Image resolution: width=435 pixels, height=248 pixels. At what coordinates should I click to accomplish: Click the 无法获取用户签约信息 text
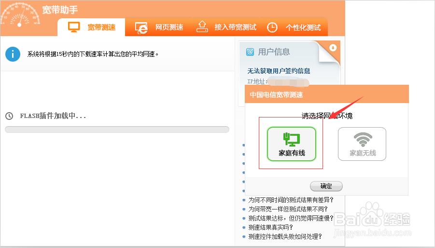[279, 71]
